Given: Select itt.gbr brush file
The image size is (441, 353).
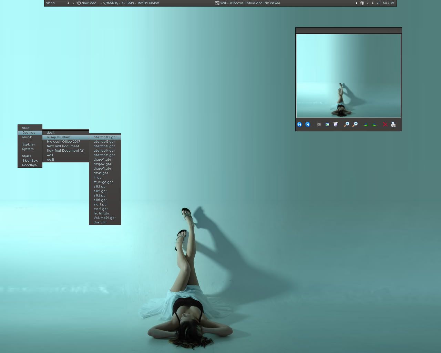Looking at the screenshot, I should tap(105, 178).
